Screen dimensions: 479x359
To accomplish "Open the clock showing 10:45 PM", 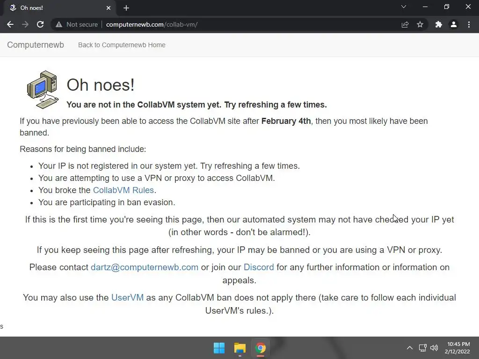I will pyautogui.click(x=457, y=348).
